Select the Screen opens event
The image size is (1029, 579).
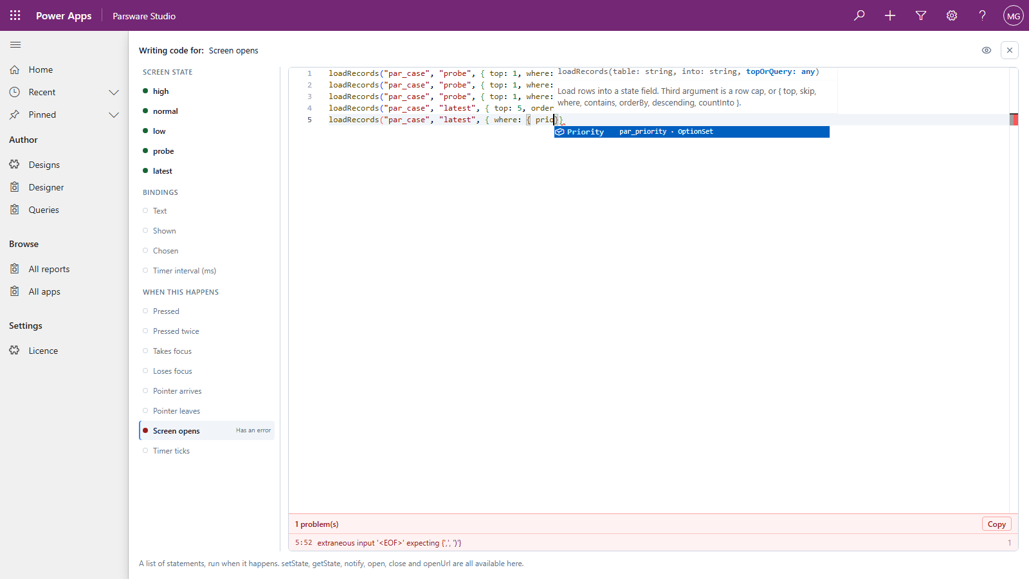click(206, 431)
